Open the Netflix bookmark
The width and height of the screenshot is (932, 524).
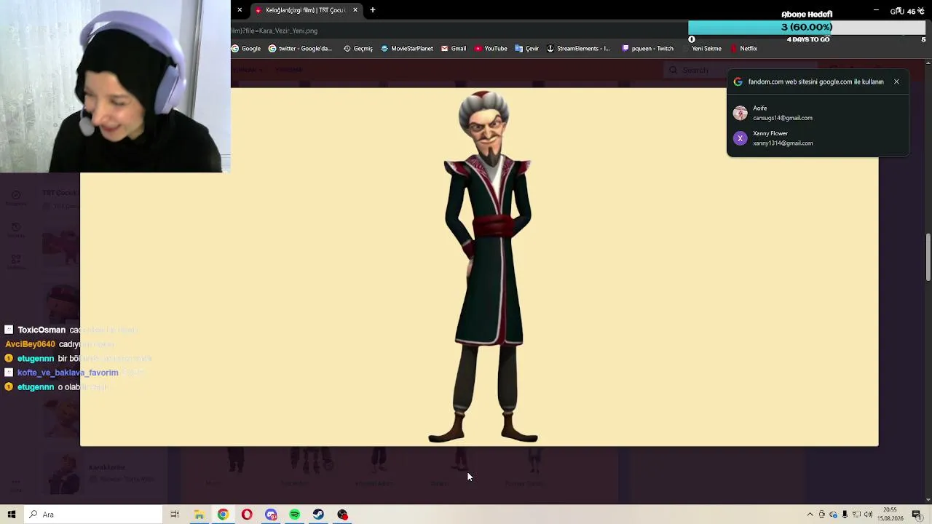tap(744, 49)
